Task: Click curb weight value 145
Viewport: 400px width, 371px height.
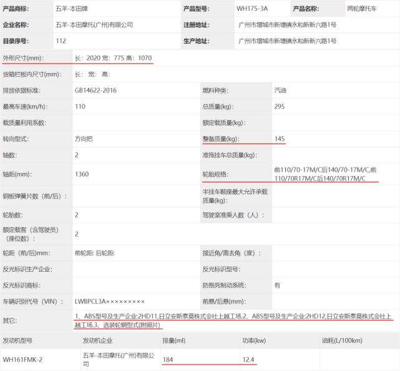Action: (280, 139)
